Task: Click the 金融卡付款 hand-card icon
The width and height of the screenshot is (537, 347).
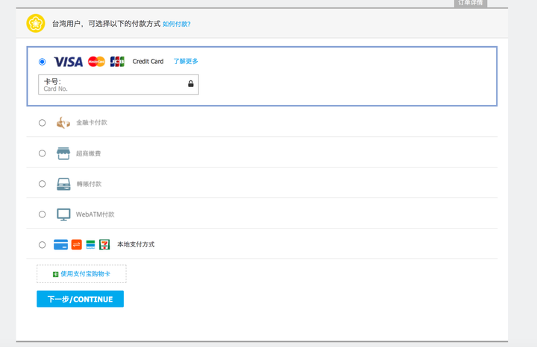Action: (63, 122)
